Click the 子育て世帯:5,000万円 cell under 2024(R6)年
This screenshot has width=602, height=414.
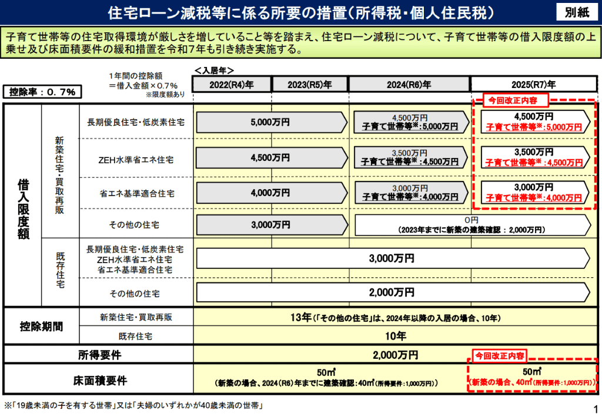[410, 122]
